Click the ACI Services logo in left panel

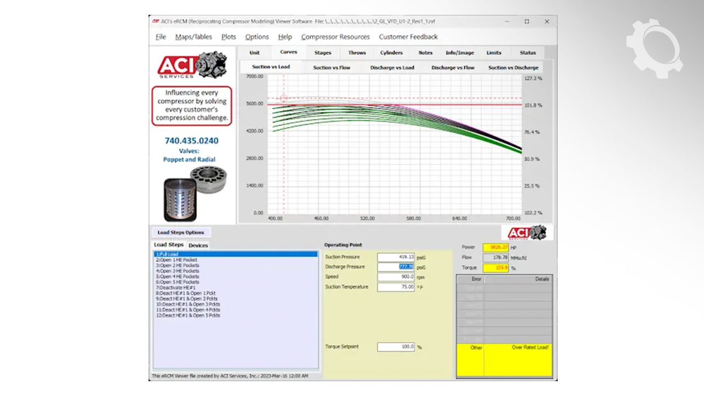[191, 65]
